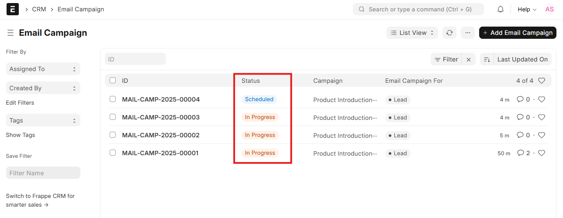
Task: Open the three-dot more options menu
Action: [x=467, y=33]
